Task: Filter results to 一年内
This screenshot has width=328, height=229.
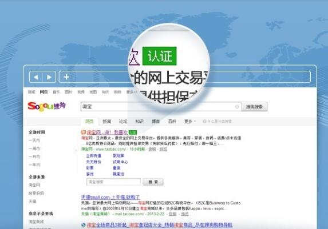Action: coord(34,164)
